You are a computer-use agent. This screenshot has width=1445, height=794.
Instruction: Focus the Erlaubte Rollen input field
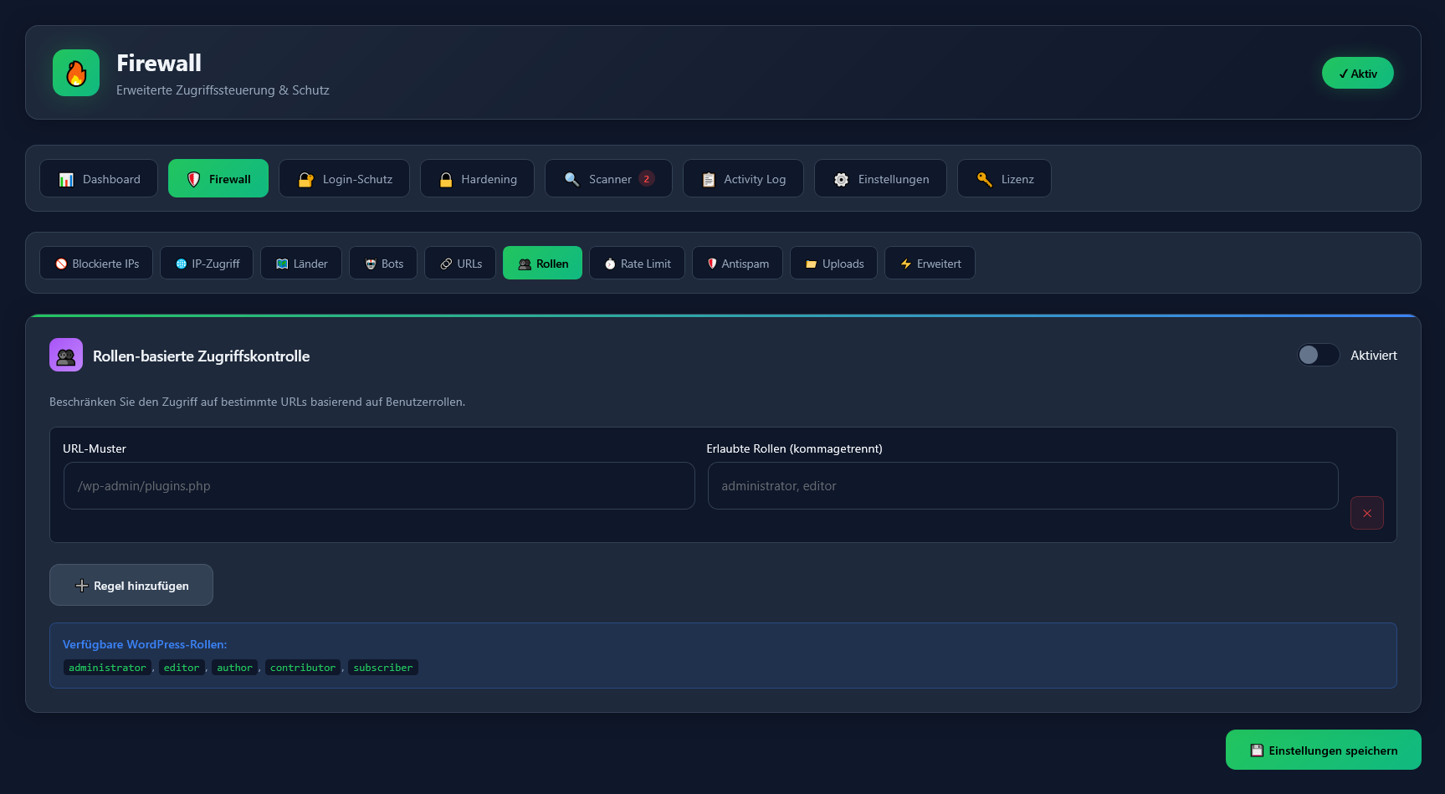(1022, 486)
